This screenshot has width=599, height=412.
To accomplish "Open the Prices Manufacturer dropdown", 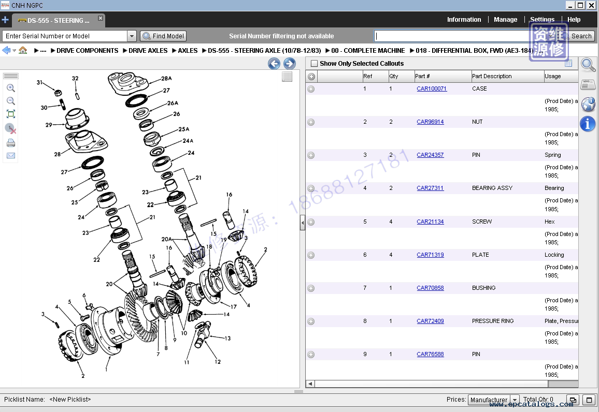I will coord(514,400).
